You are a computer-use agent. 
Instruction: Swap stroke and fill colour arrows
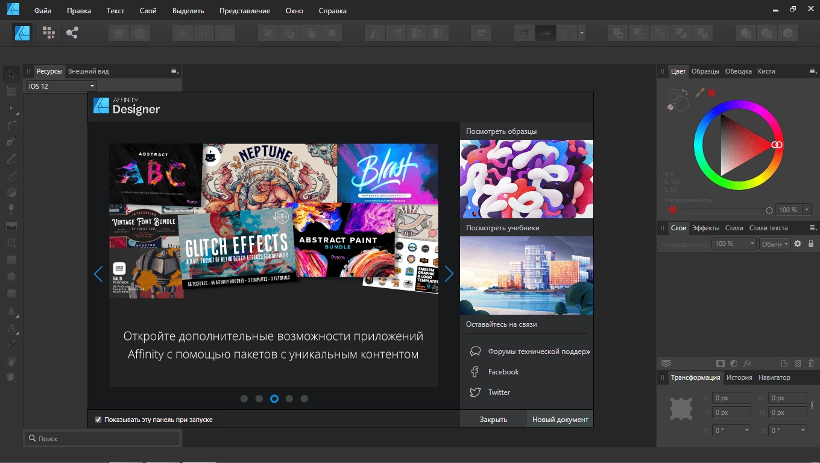tap(685, 92)
